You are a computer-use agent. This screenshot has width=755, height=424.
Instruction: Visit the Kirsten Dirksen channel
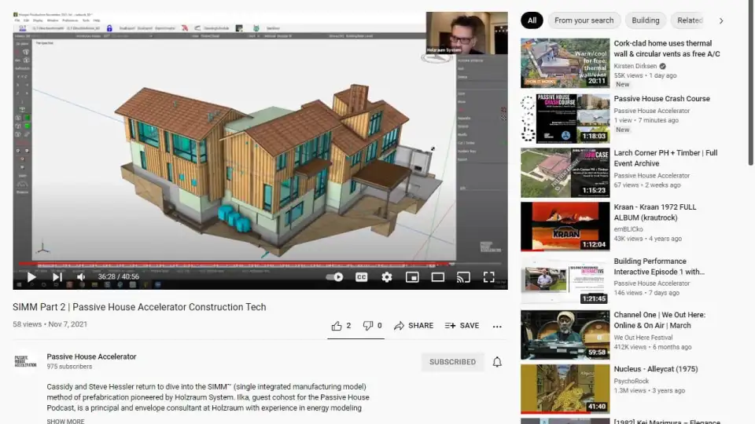tap(635, 66)
